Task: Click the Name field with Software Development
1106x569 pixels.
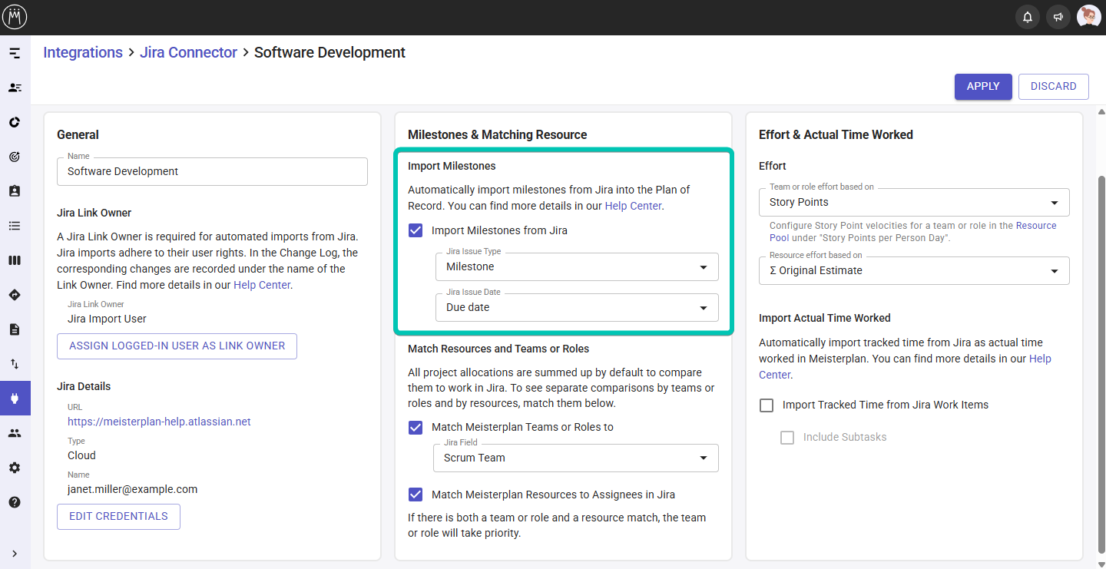Action: click(212, 171)
